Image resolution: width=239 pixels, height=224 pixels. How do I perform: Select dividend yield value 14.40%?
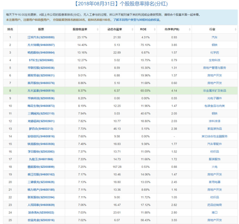[x=82, y=45]
